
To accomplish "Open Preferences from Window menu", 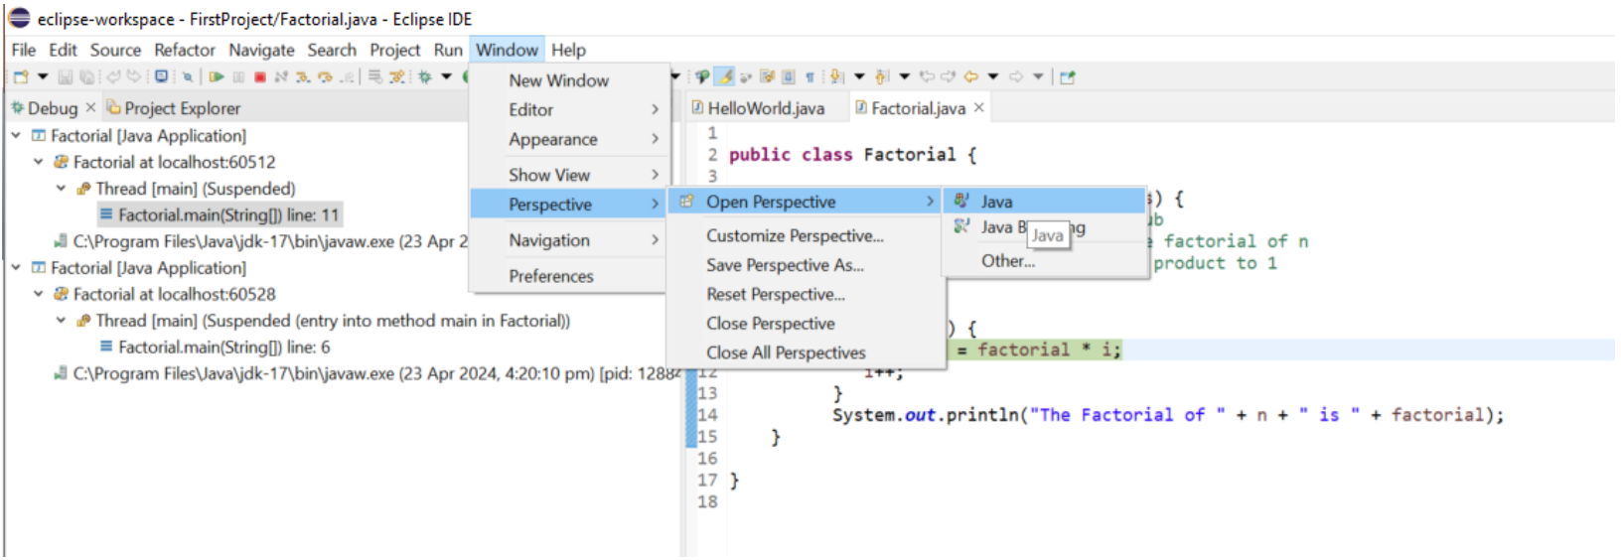I will pos(569,276).
